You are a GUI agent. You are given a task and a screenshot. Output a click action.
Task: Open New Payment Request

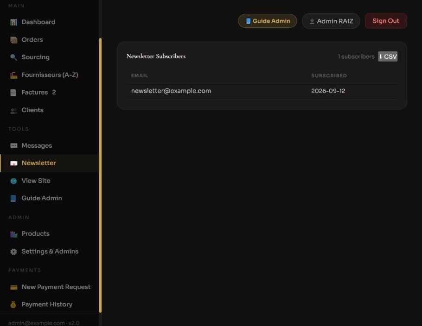[x=50, y=287]
